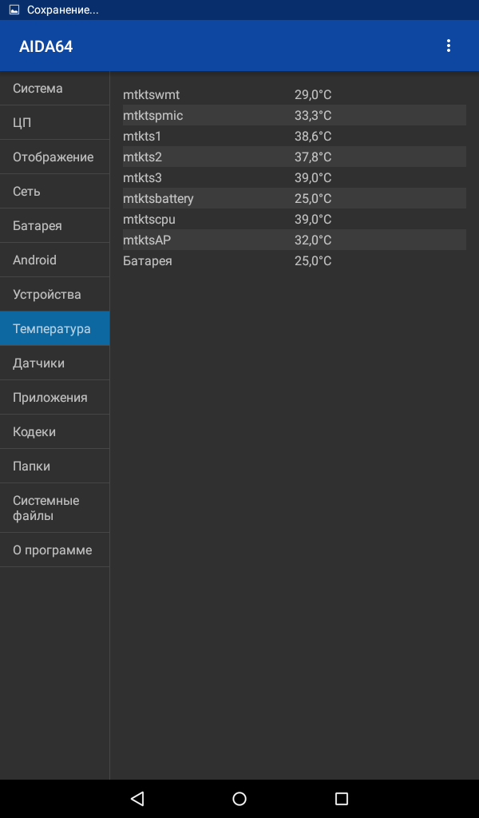This screenshot has width=479, height=818.
Task: Open the Система section
Action: (x=55, y=88)
